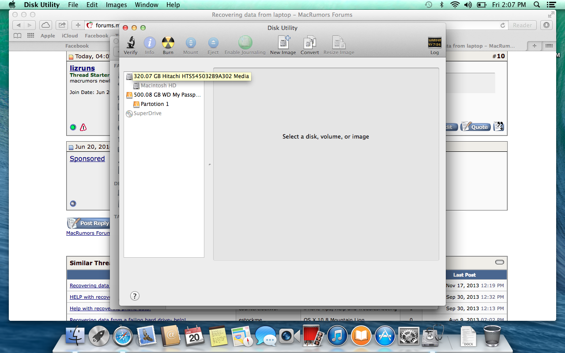The height and width of the screenshot is (353, 565).
Task: Open Safari from the Dock
Action: (123, 337)
